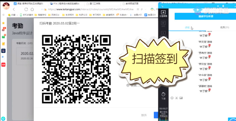The width and height of the screenshot is (236, 121).
Task: Click the yellow star icon in the left sidebar
Action: (x=3, y=23)
